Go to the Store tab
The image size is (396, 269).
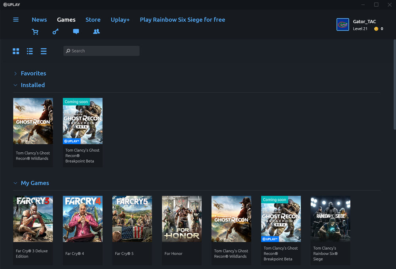coord(93,20)
